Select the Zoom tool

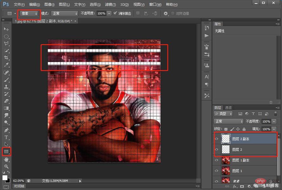pos(6,166)
